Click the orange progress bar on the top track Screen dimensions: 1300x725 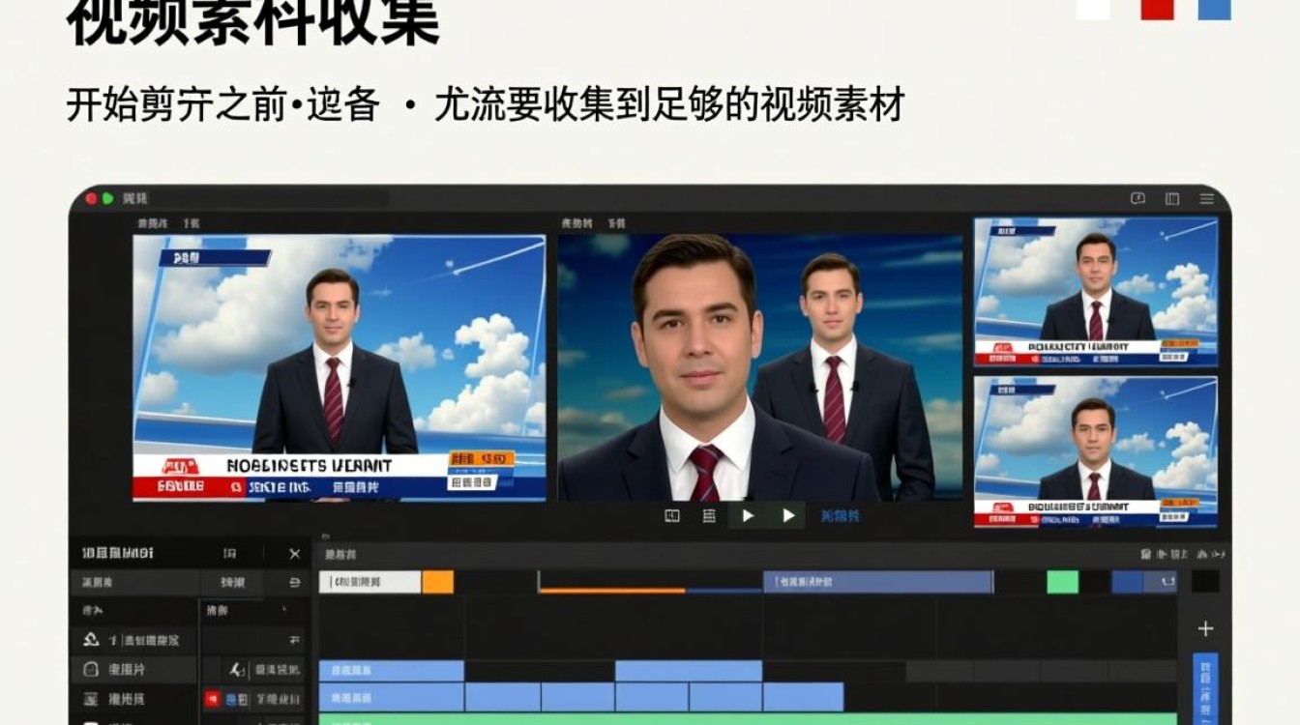tap(612, 590)
